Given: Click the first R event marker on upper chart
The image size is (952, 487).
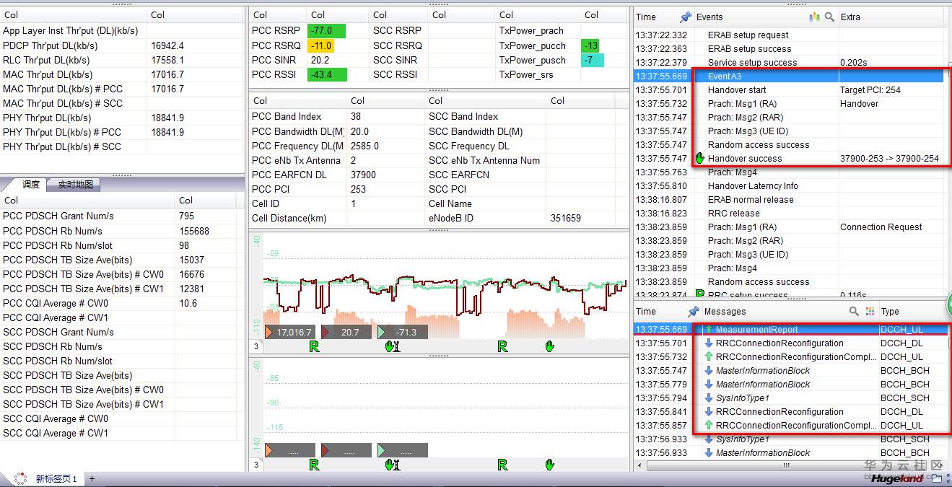Looking at the screenshot, I should click(314, 347).
